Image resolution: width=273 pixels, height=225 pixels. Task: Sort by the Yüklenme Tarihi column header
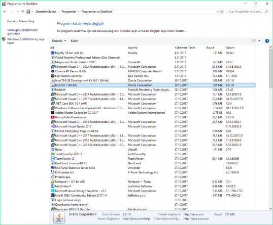189,48
